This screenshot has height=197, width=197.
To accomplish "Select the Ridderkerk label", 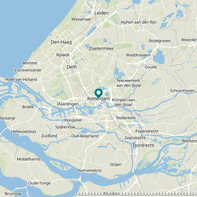I will pyautogui.click(x=126, y=118).
